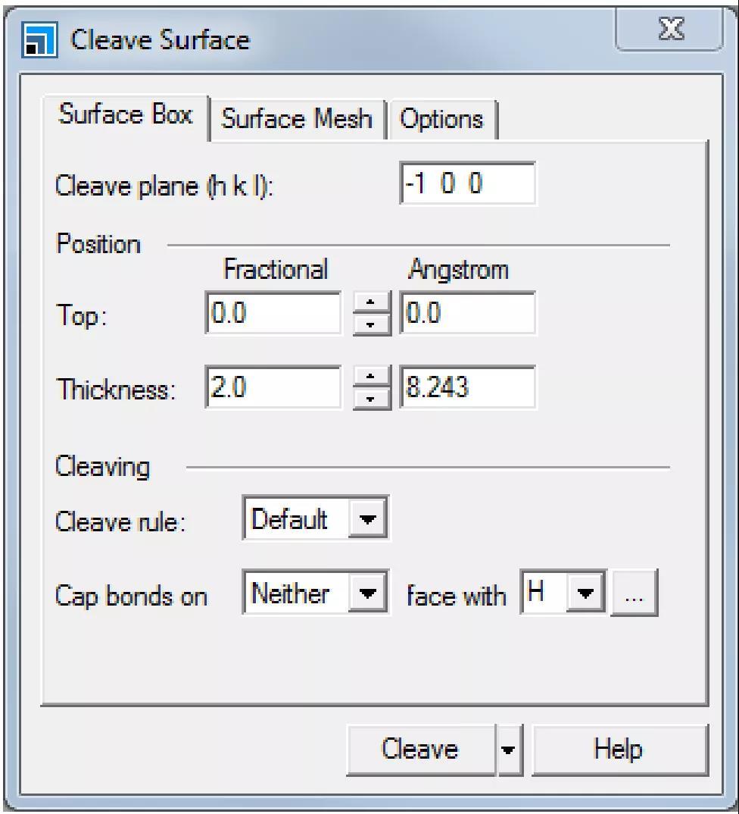Decrease Thickness with down arrow
This screenshot has height=814, width=739.
(x=372, y=397)
